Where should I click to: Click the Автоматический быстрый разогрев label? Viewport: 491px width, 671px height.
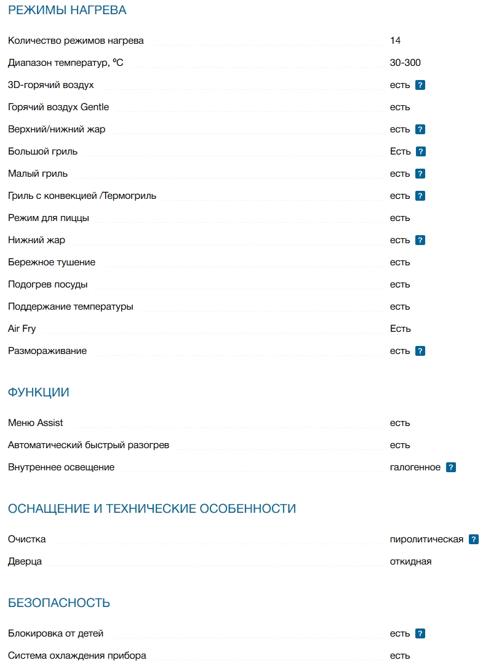tap(89, 445)
